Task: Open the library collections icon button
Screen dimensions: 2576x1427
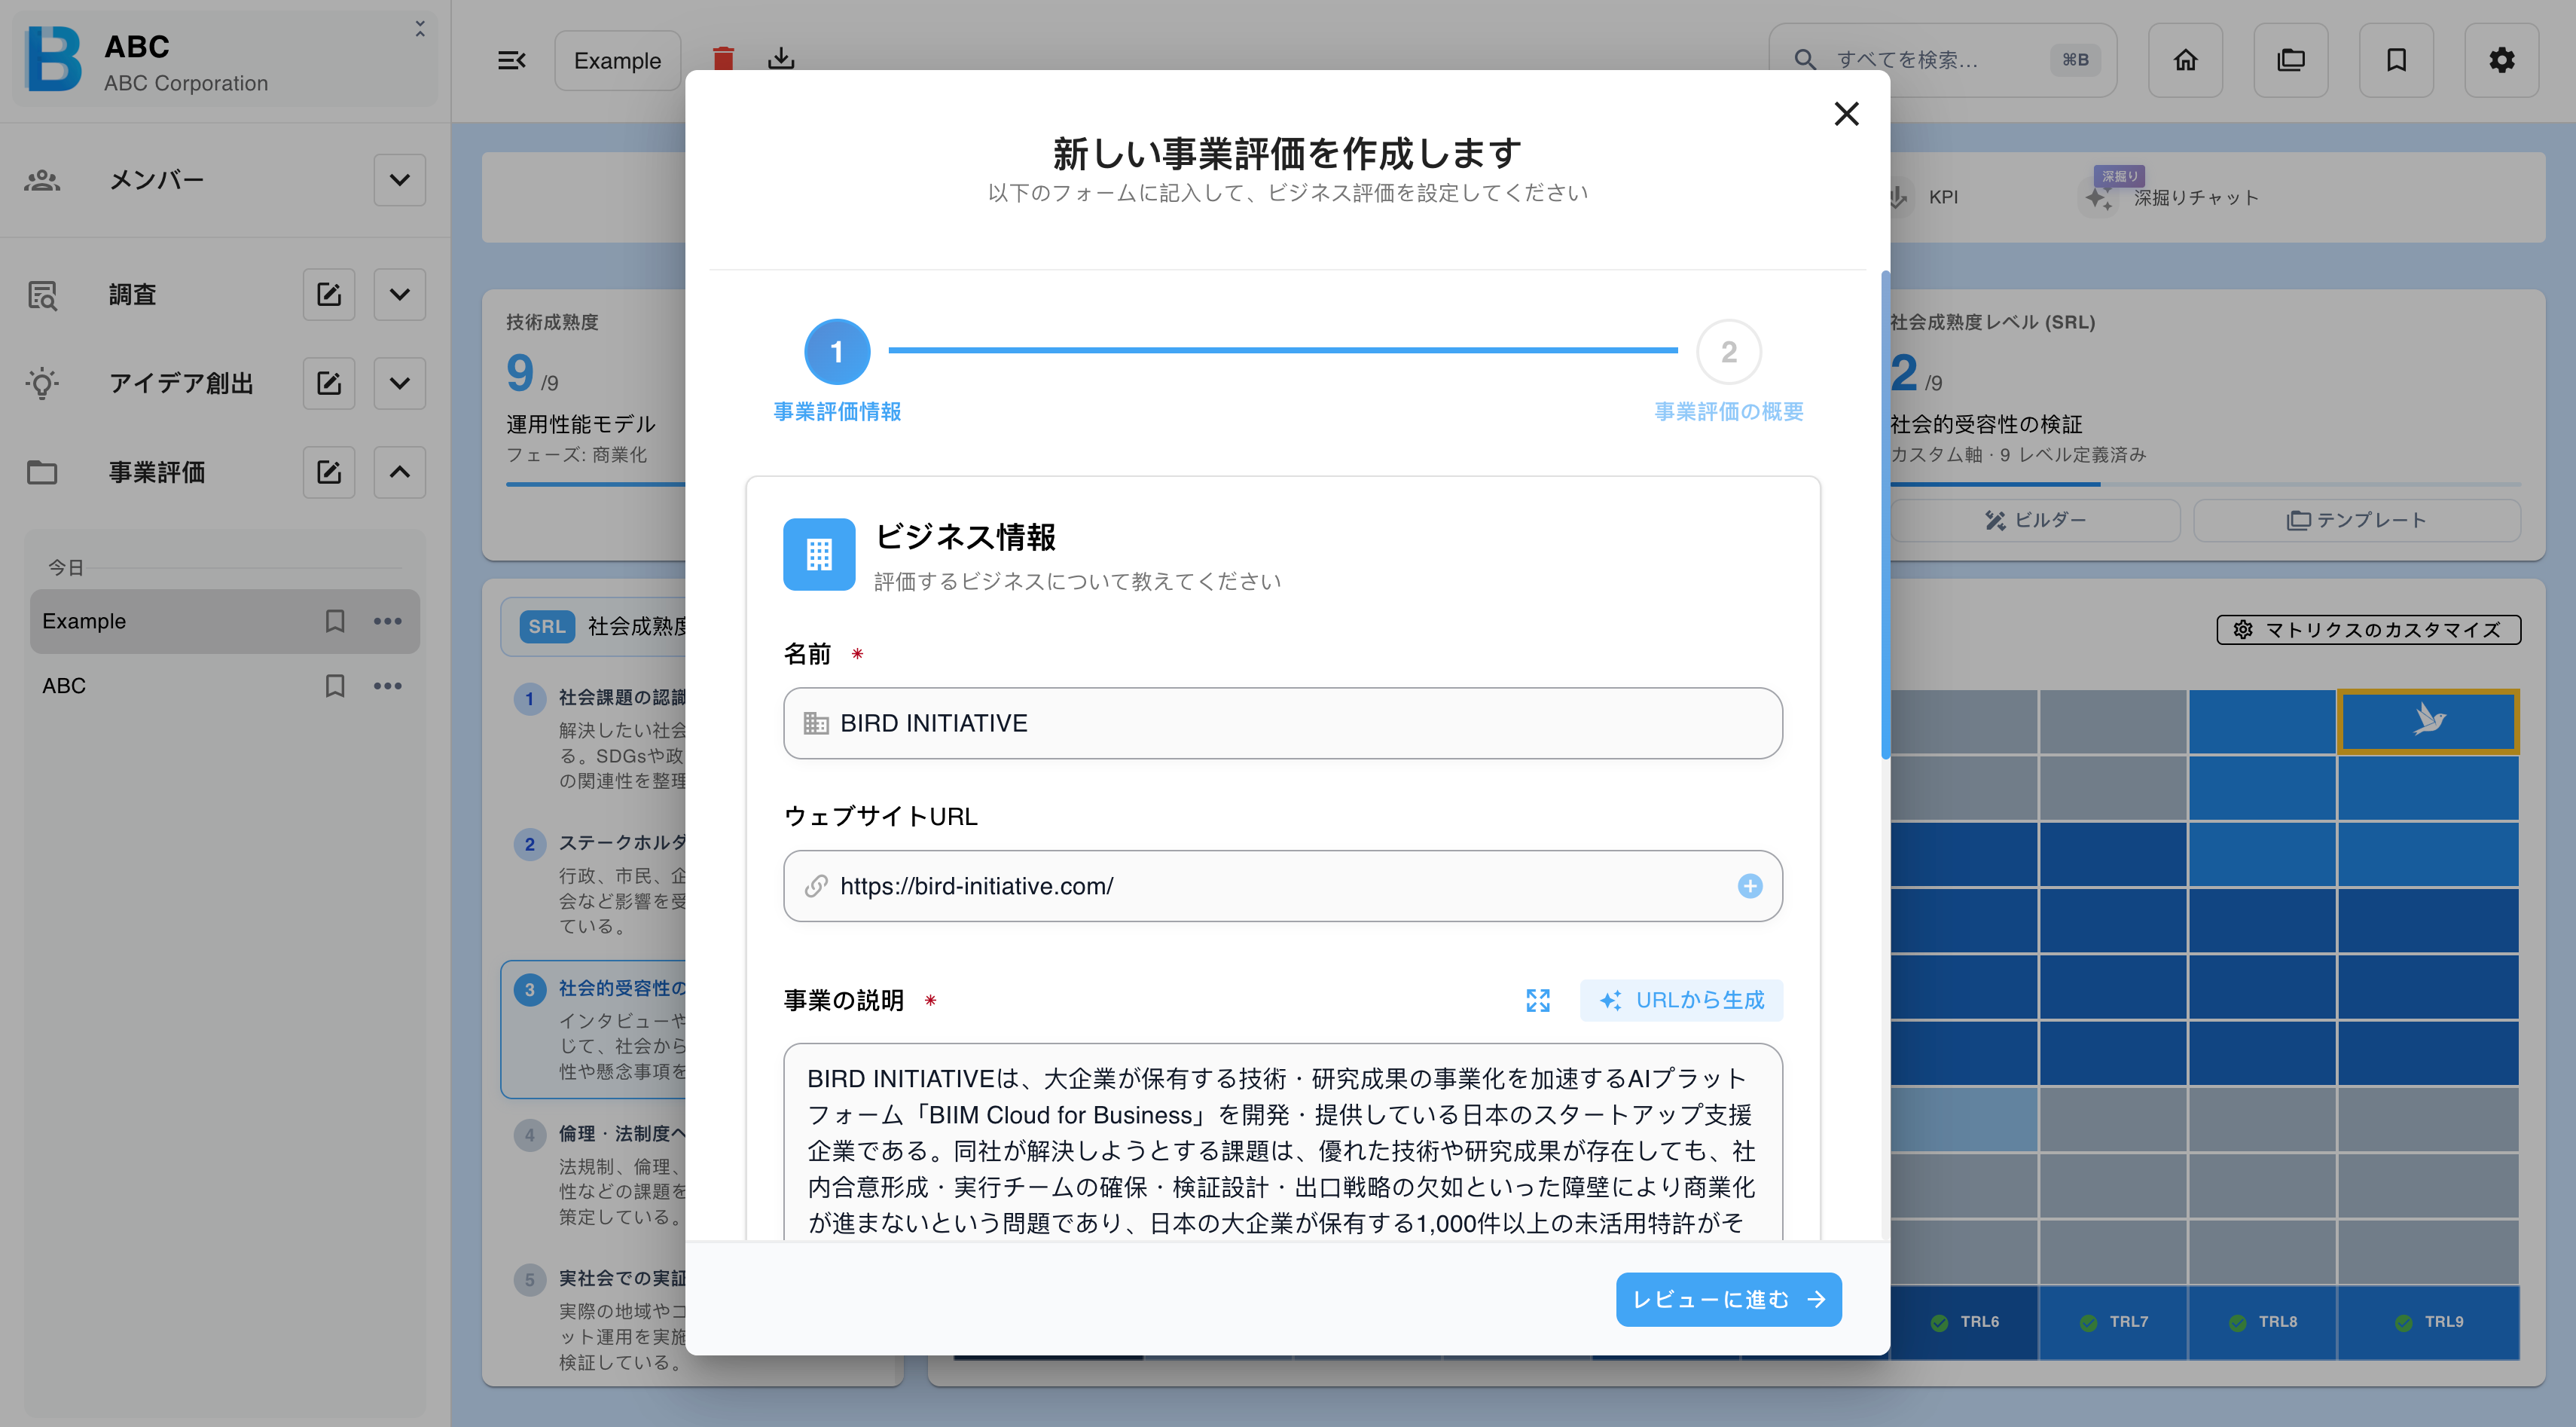Action: click(x=2291, y=60)
